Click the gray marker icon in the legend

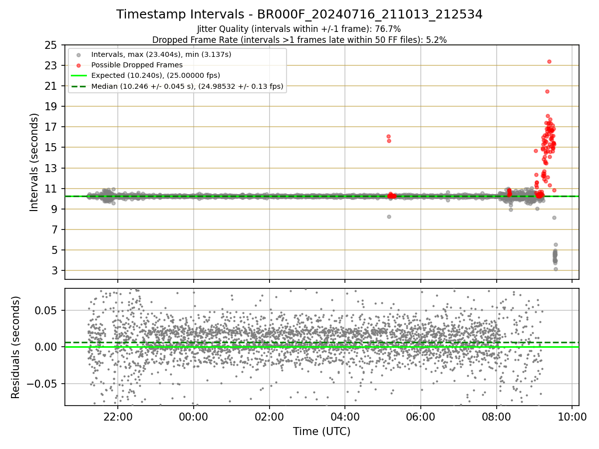78,54
